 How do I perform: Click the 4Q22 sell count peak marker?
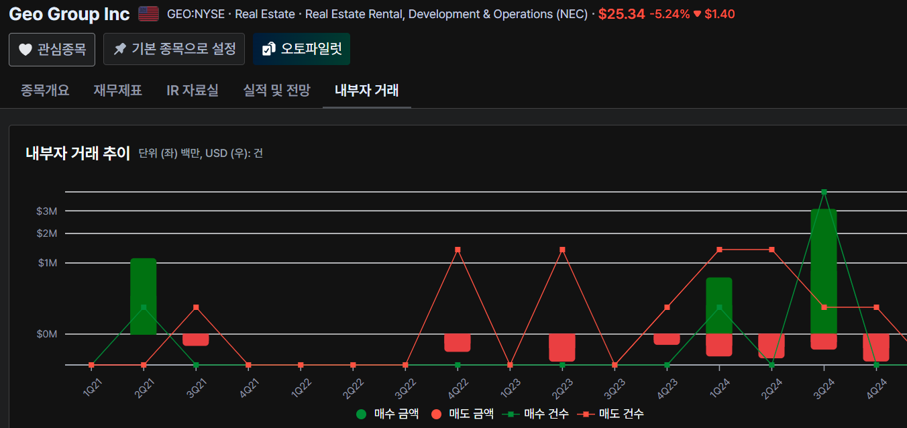click(x=458, y=250)
